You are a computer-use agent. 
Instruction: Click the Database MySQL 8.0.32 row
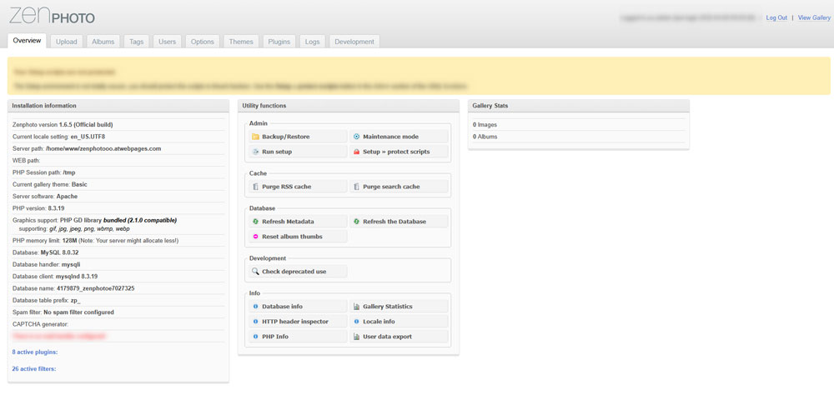coord(118,252)
